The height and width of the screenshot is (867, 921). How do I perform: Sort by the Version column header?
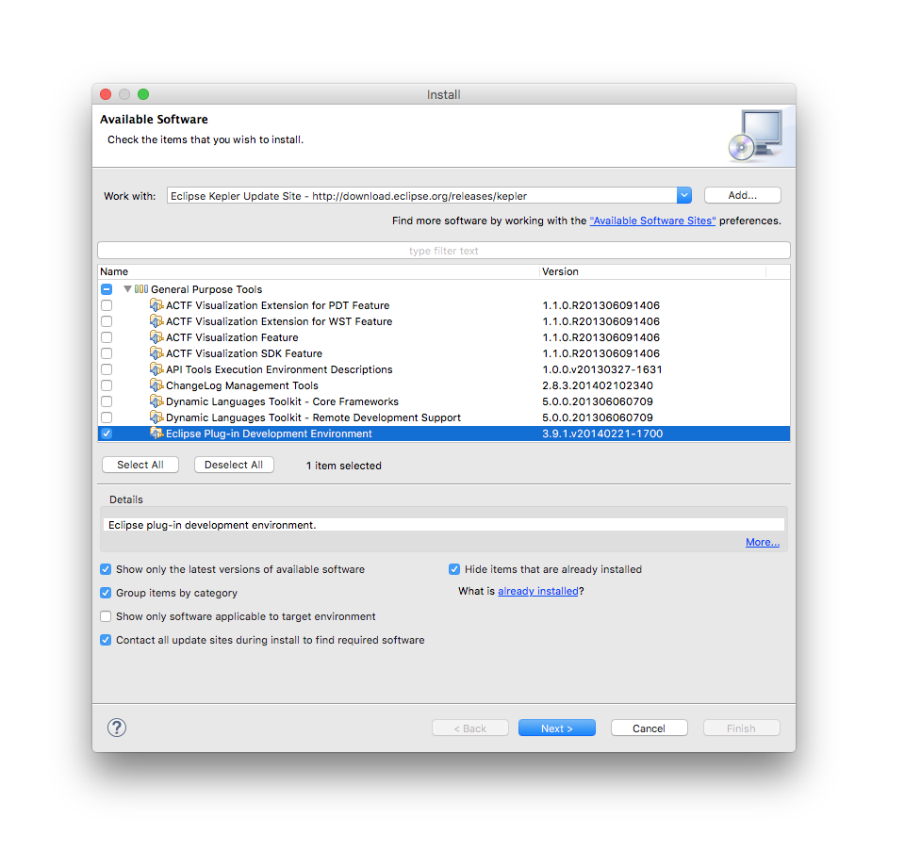point(652,271)
